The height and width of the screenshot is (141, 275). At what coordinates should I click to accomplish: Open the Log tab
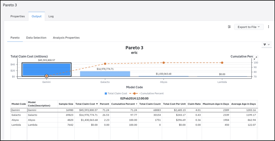[x=51, y=16]
